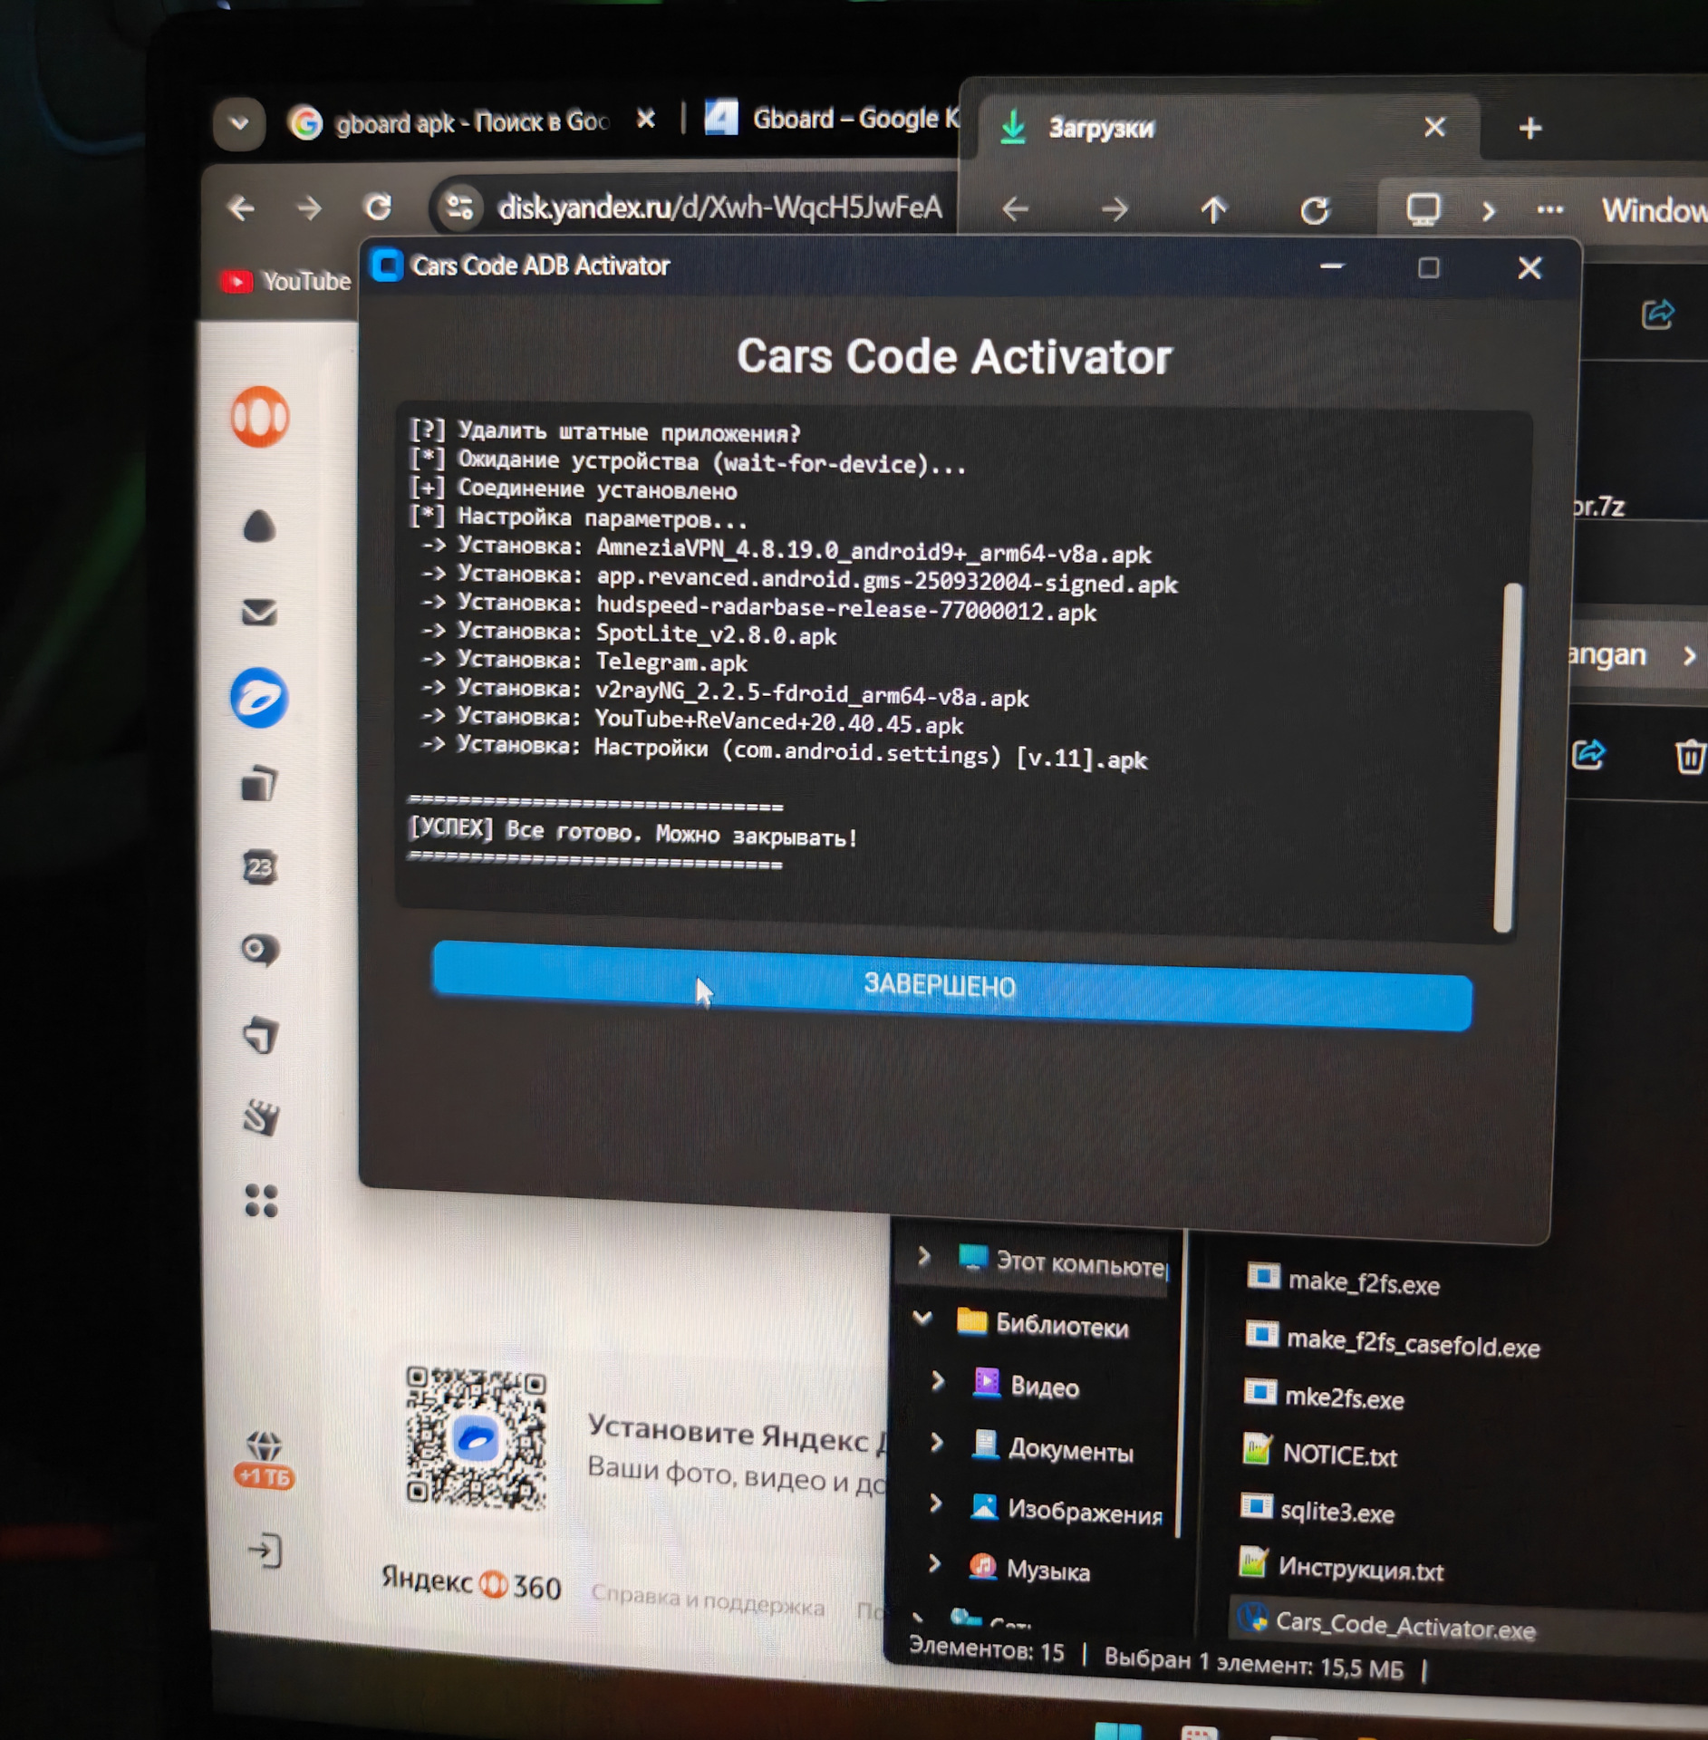1708x1740 pixels.
Task: Open the Справка и поддержка link
Action: [708, 1601]
